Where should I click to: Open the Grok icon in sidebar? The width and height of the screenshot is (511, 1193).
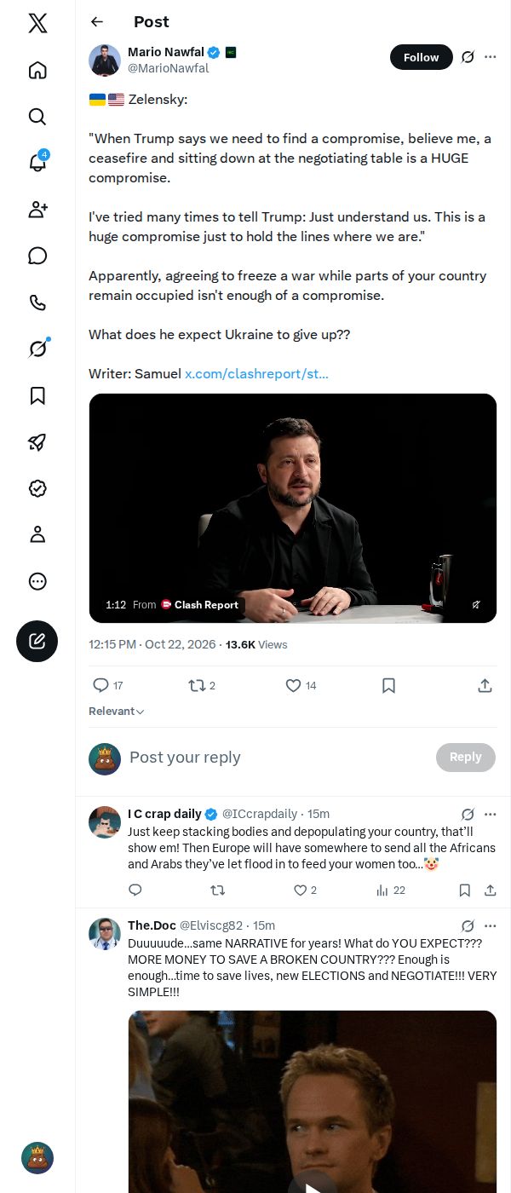click(x=37, y=348)
